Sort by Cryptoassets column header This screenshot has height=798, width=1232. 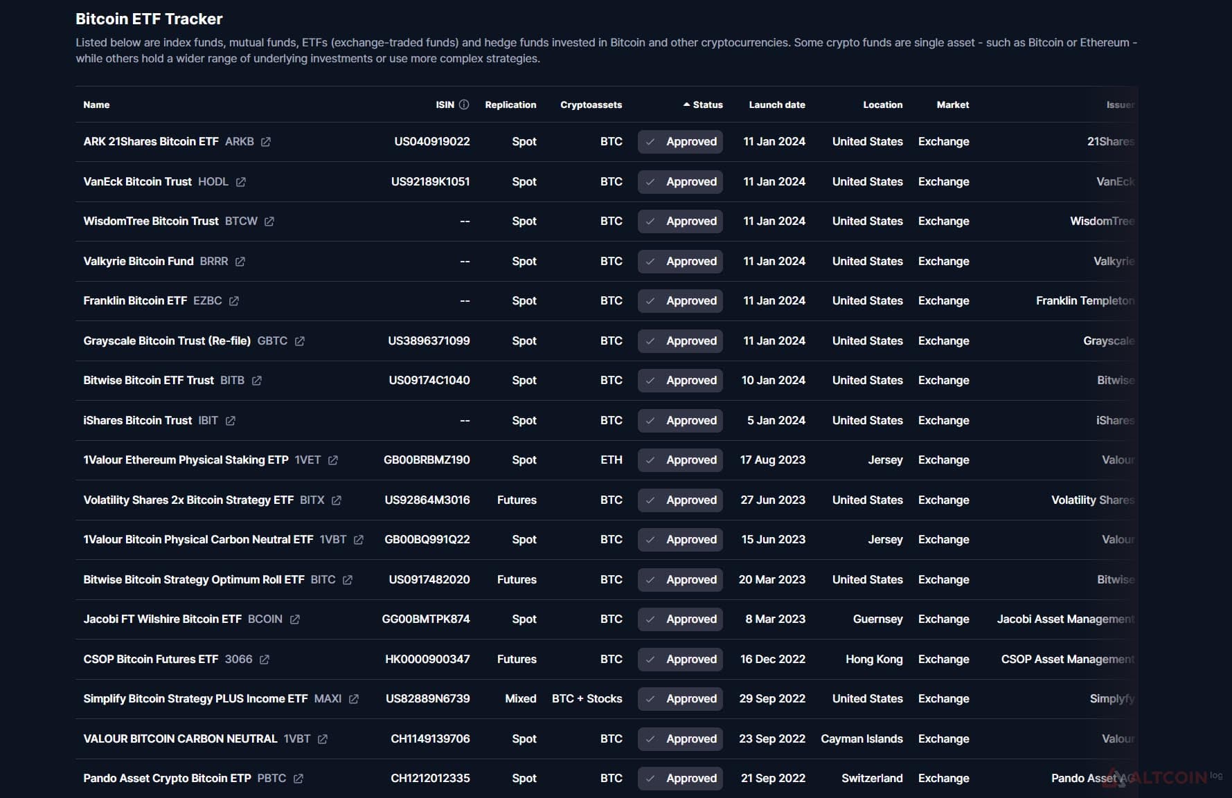coord(591,105)
